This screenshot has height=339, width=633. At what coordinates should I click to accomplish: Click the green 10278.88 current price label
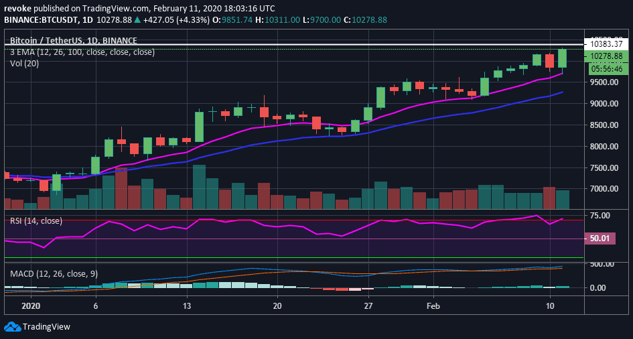click(605, 56)
